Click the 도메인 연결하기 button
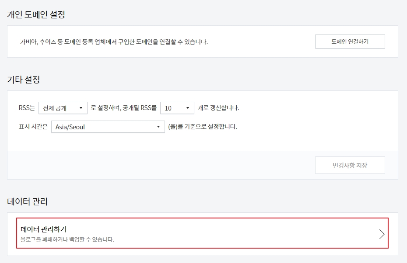407x263 pixels. (350, 42)
